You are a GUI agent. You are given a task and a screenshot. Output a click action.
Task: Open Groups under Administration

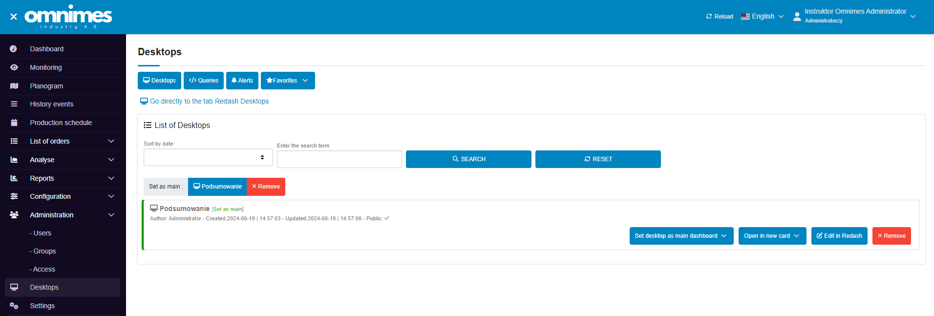click(43, 251)
